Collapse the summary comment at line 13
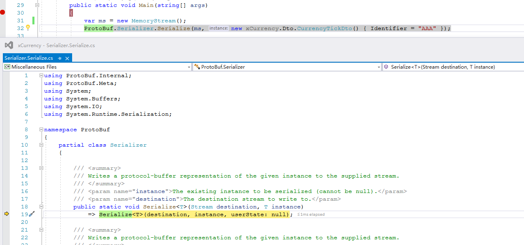 41,168
